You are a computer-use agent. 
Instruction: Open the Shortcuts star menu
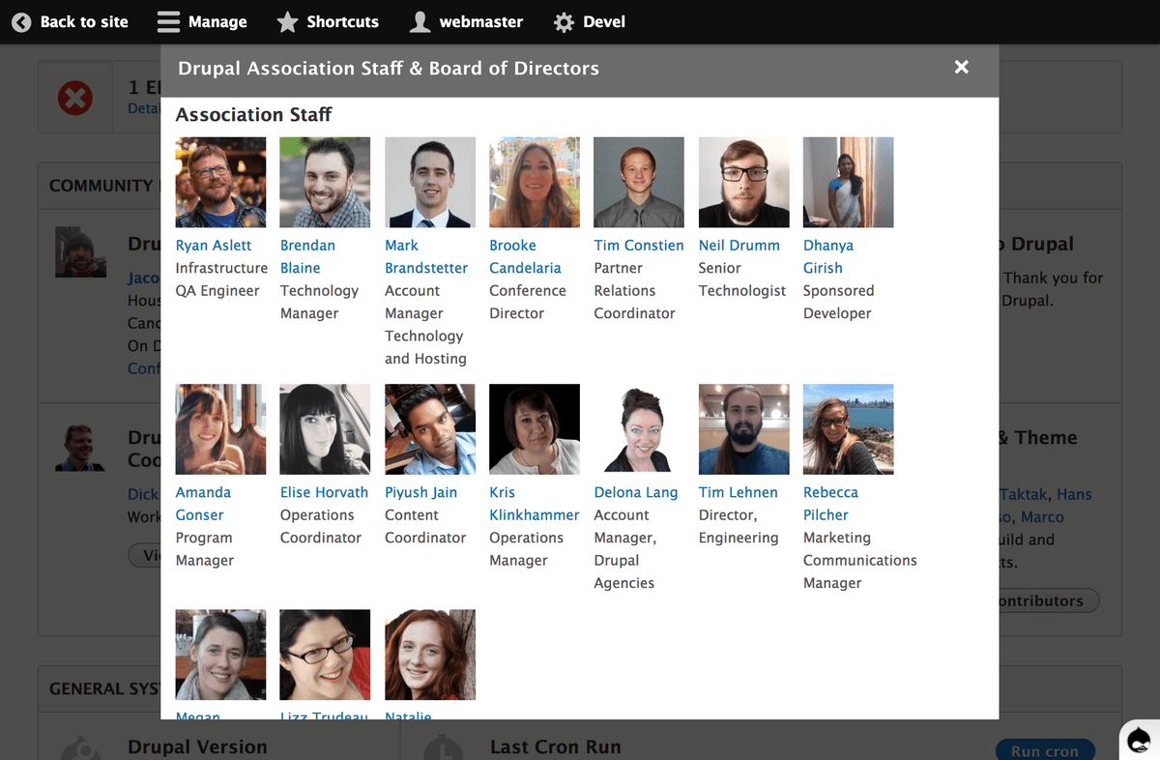coord(328,21)
